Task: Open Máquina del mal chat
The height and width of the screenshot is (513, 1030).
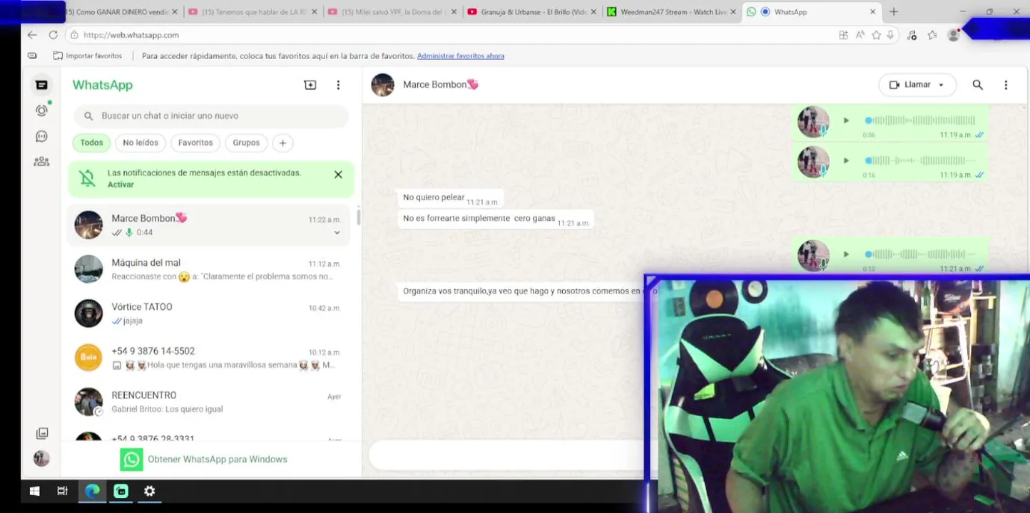Action: (x=208, y=269)
